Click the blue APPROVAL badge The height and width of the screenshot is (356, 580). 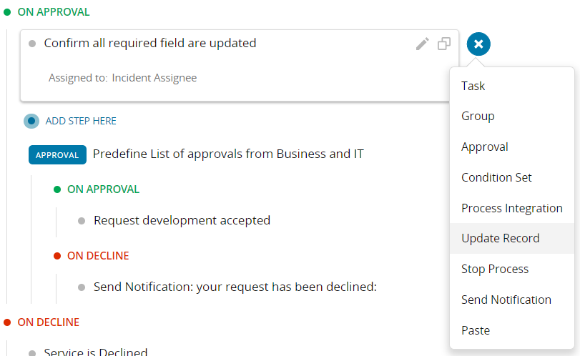[x=57, y=154]
